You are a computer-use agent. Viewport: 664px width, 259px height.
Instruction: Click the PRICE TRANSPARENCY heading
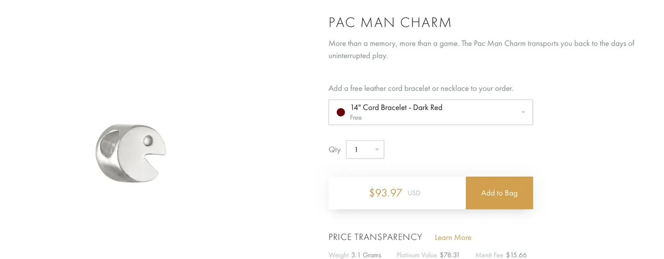point(376,237)
